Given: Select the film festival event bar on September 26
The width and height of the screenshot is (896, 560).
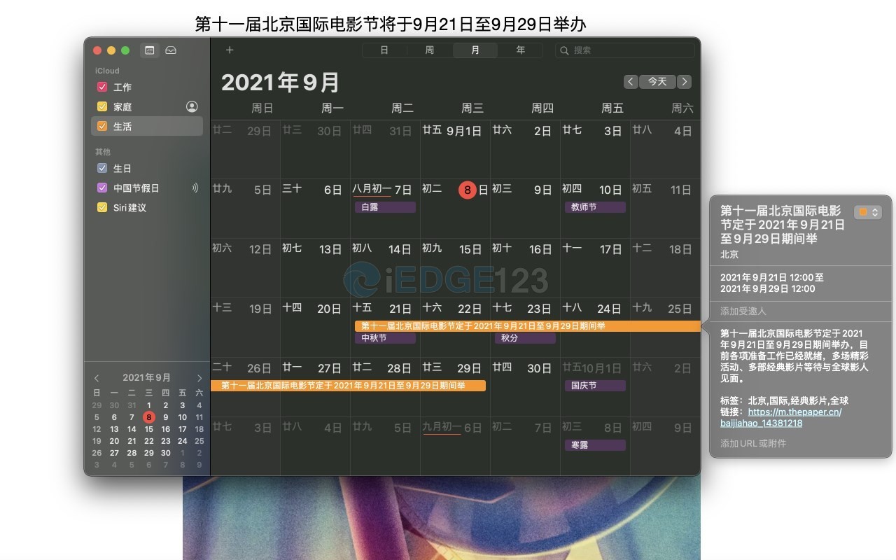Looking at the screenshot, I should click(x=348, y=385).
